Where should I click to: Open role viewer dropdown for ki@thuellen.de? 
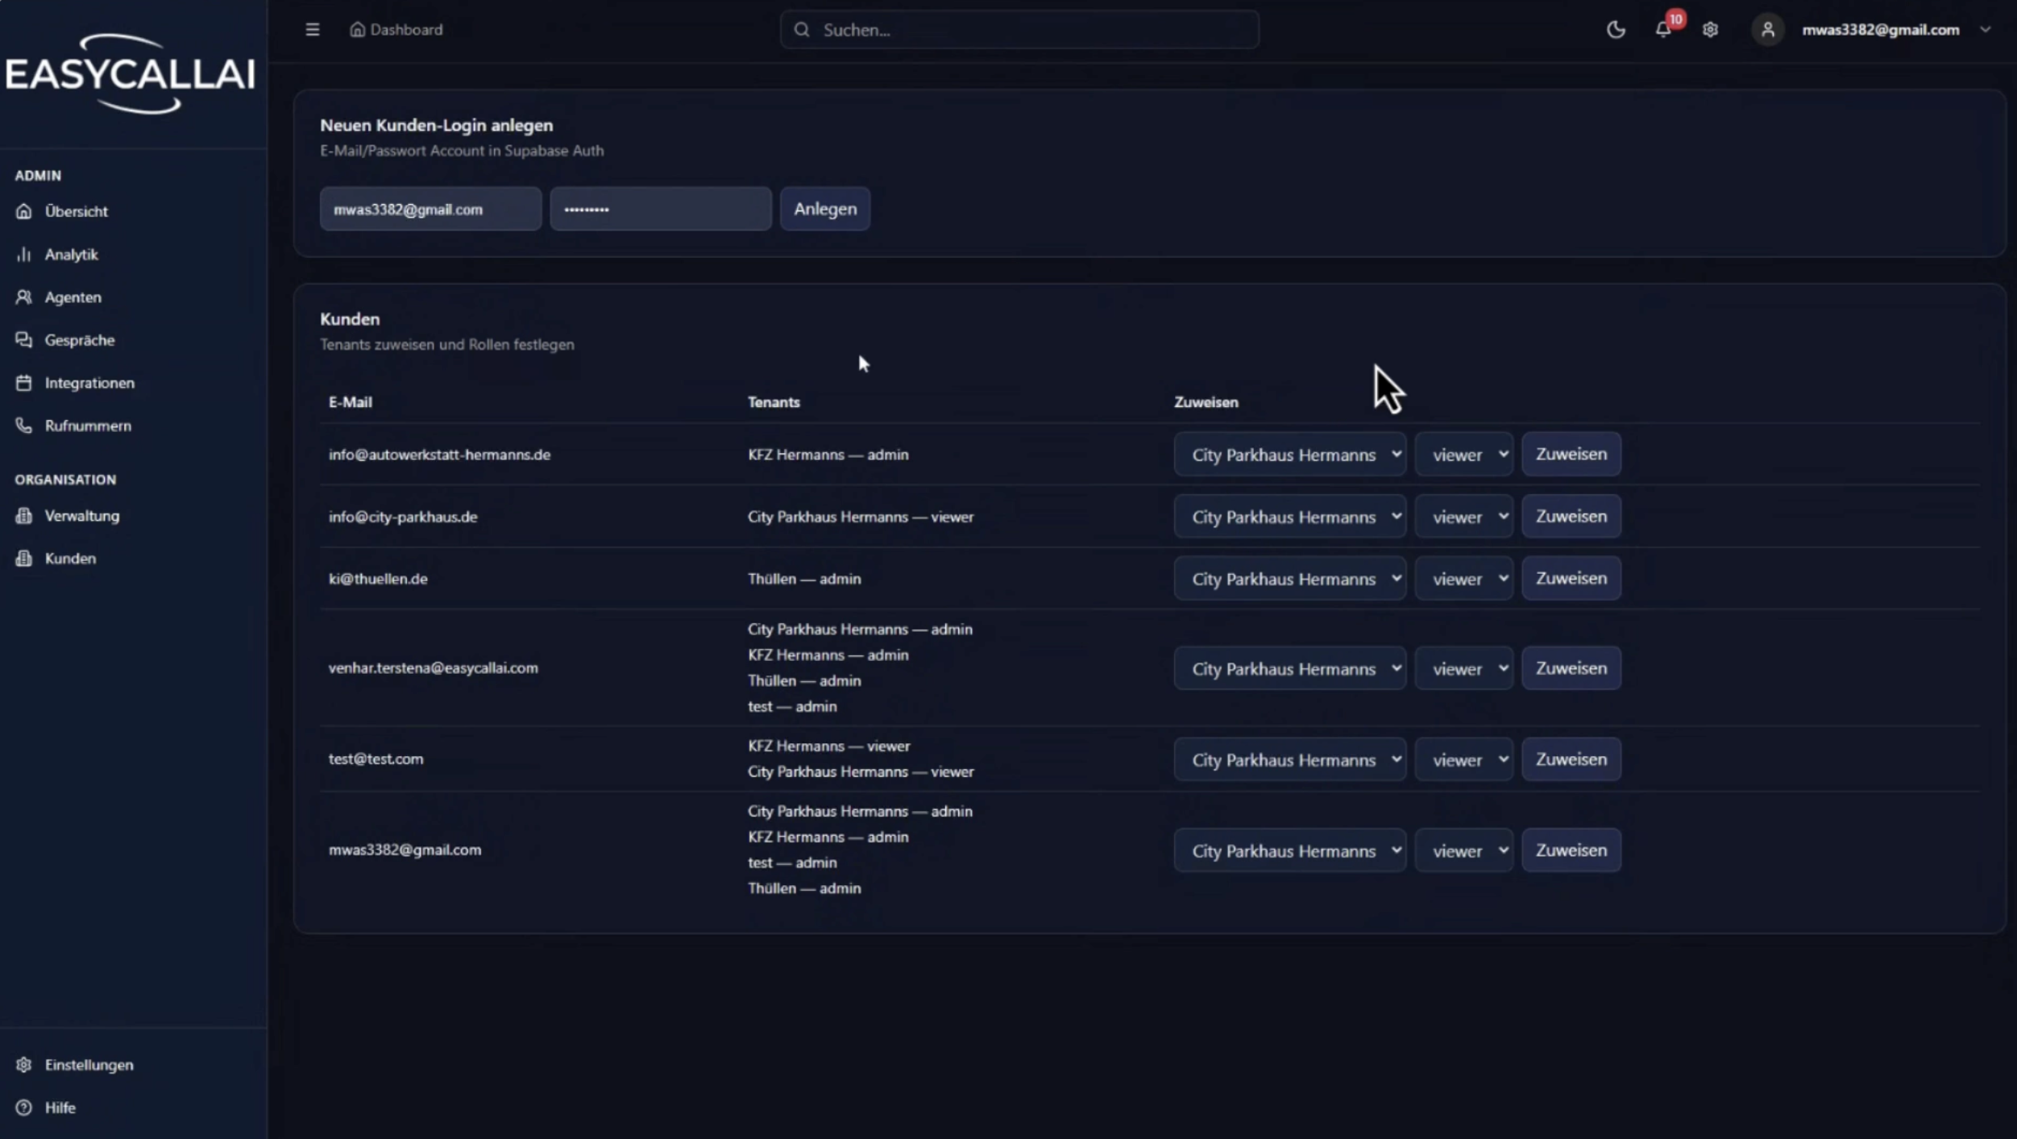[1463, 579]
